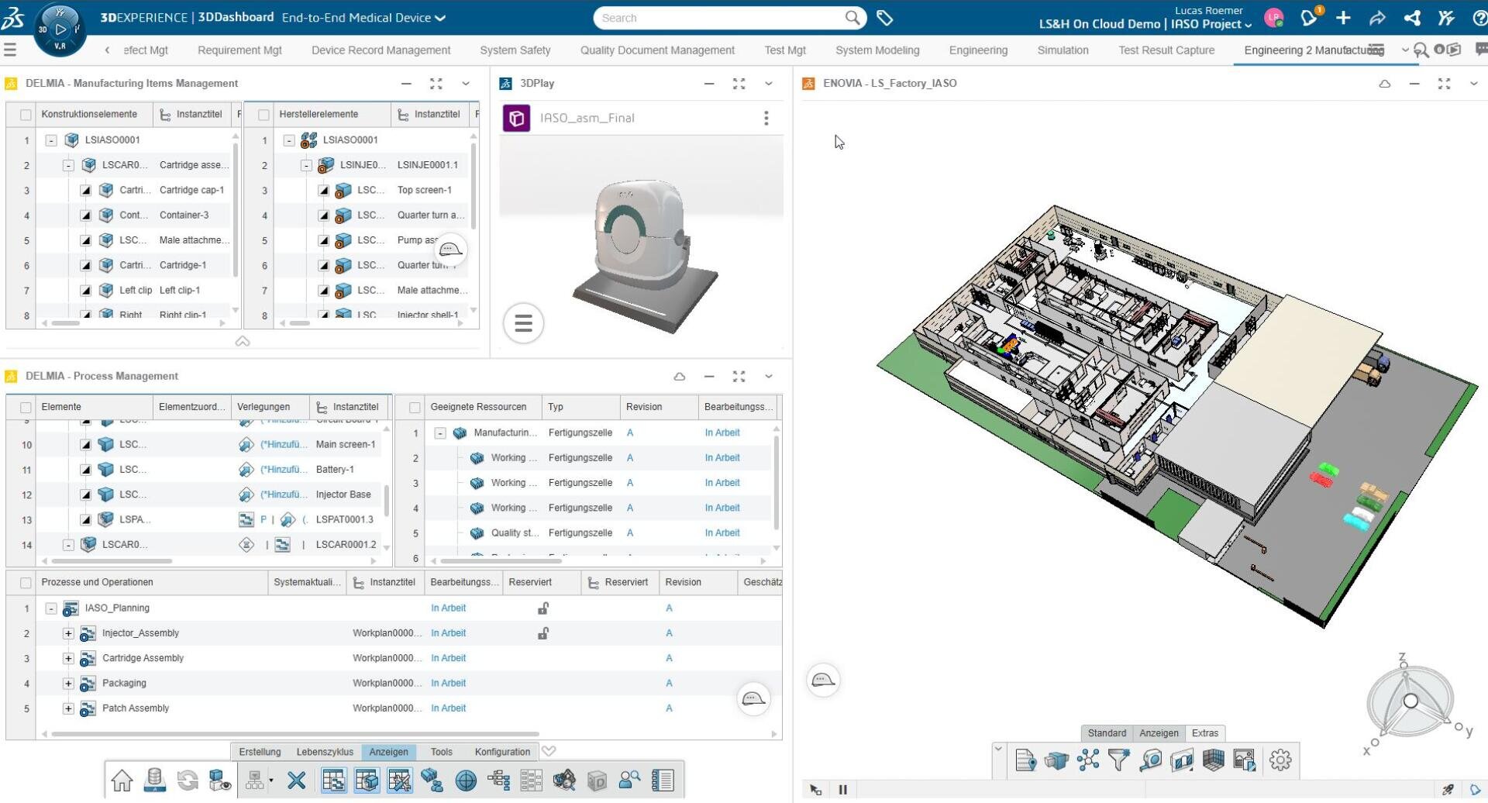This screenshot has width=1488, height=803.
Task: Click the network graph icon in ENOVIA toolbar
Action: point(1088,760)
